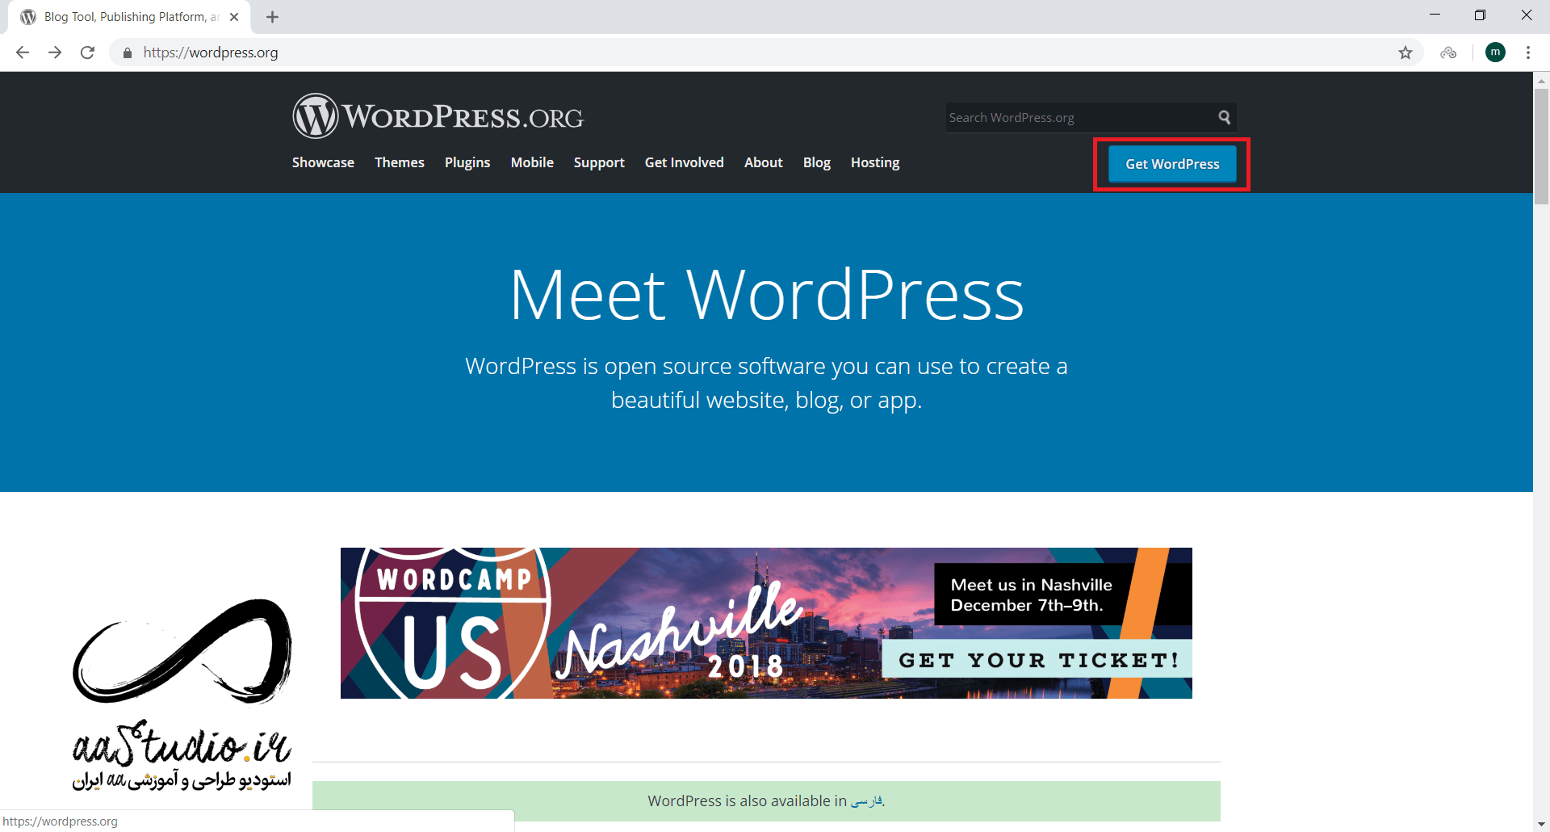
Task: Open the Themes menu item
Action: (x=400, y=162)
